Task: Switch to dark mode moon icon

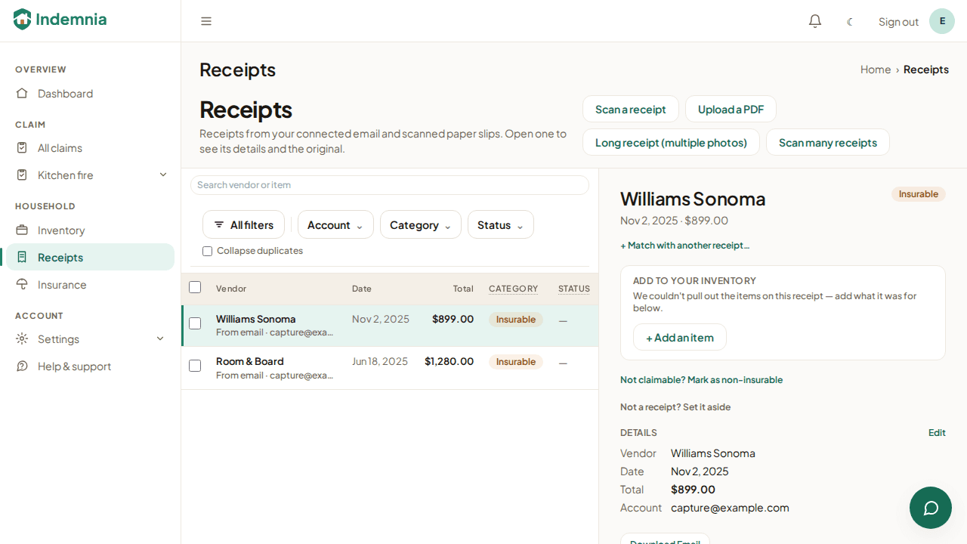Action: (x=850, y=22)
